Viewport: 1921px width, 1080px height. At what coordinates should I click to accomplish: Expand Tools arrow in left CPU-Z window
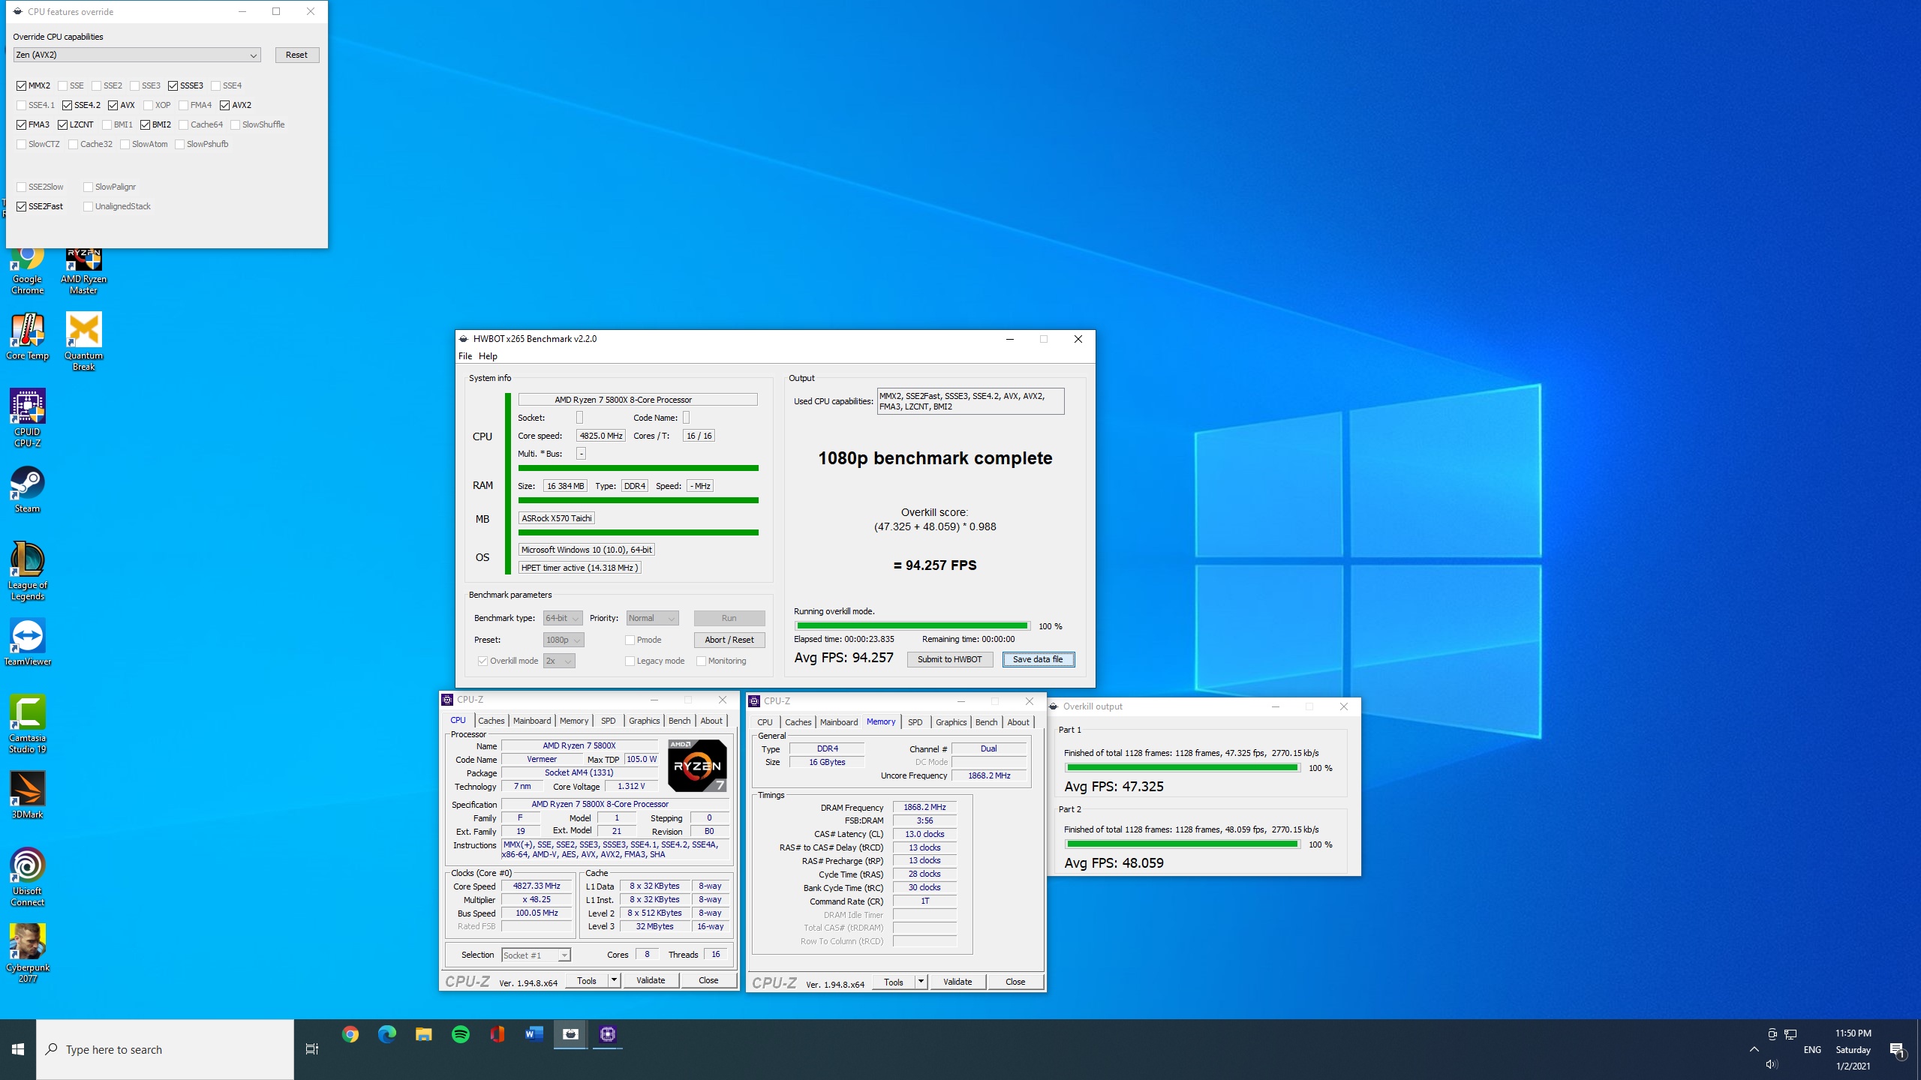[614, 980]
